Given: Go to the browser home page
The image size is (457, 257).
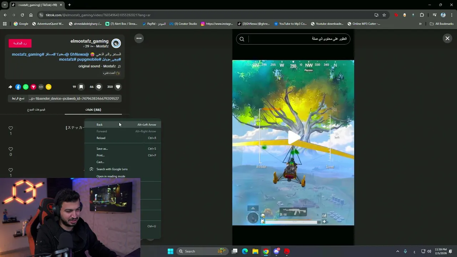Looking at the screenshot, I should click(31, 15).
